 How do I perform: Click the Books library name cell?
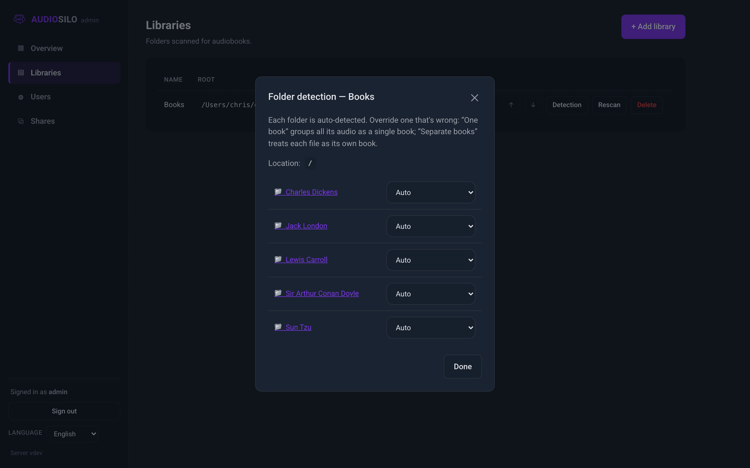(x=174, y=105)
